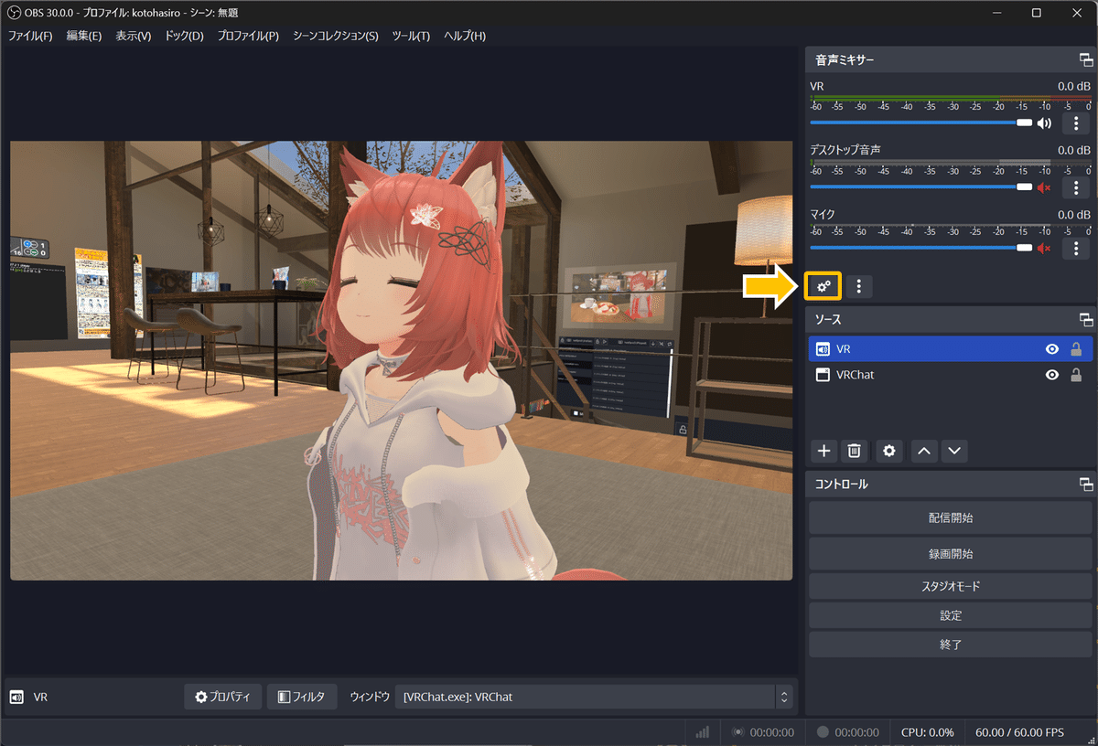Unmute the デスクトップ音声 channel
Image resolution: width=1098 pixels, height=746 pixels.
1044,186
